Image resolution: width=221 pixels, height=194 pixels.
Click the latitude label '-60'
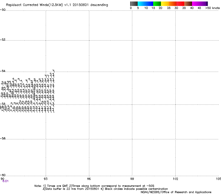pyautogui.click(x=3, y=175)
